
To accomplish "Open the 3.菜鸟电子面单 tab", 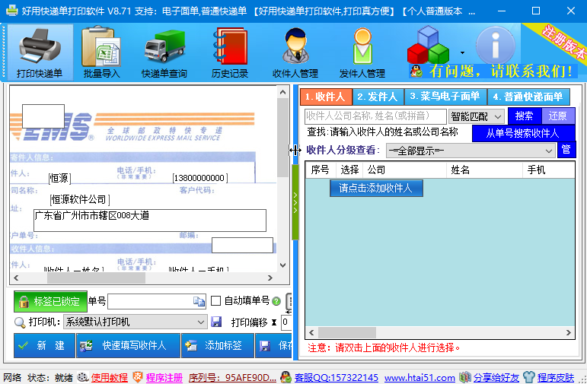I will point(445,97).
